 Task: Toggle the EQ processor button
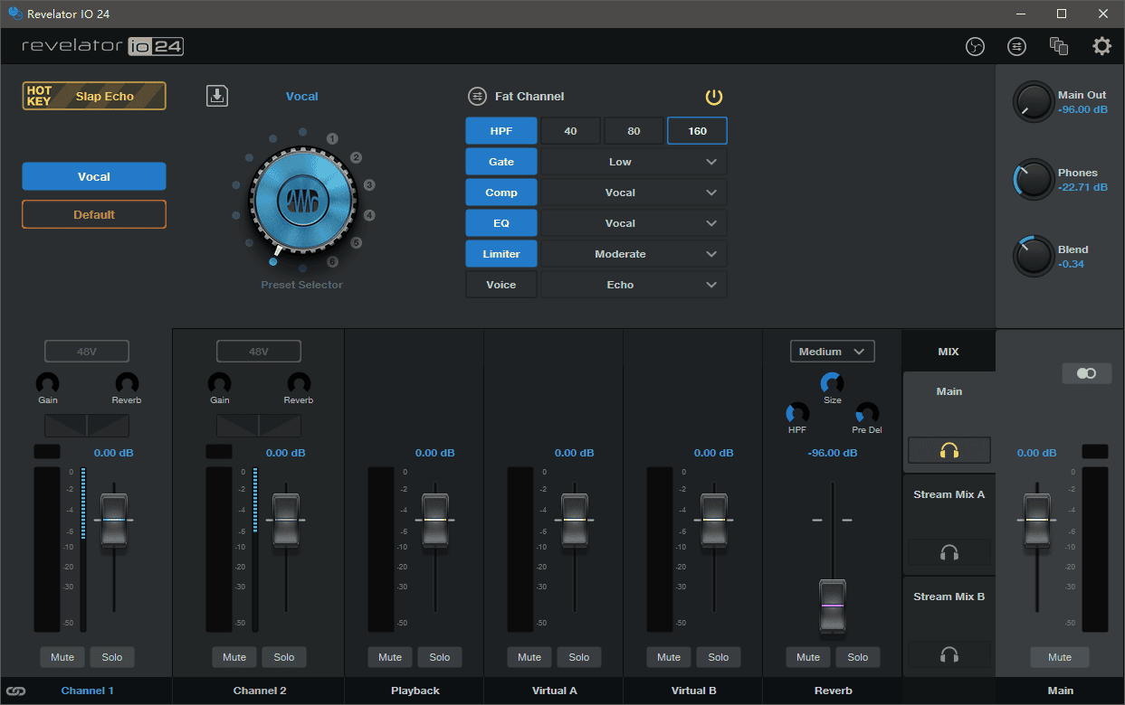pos(501,223)
